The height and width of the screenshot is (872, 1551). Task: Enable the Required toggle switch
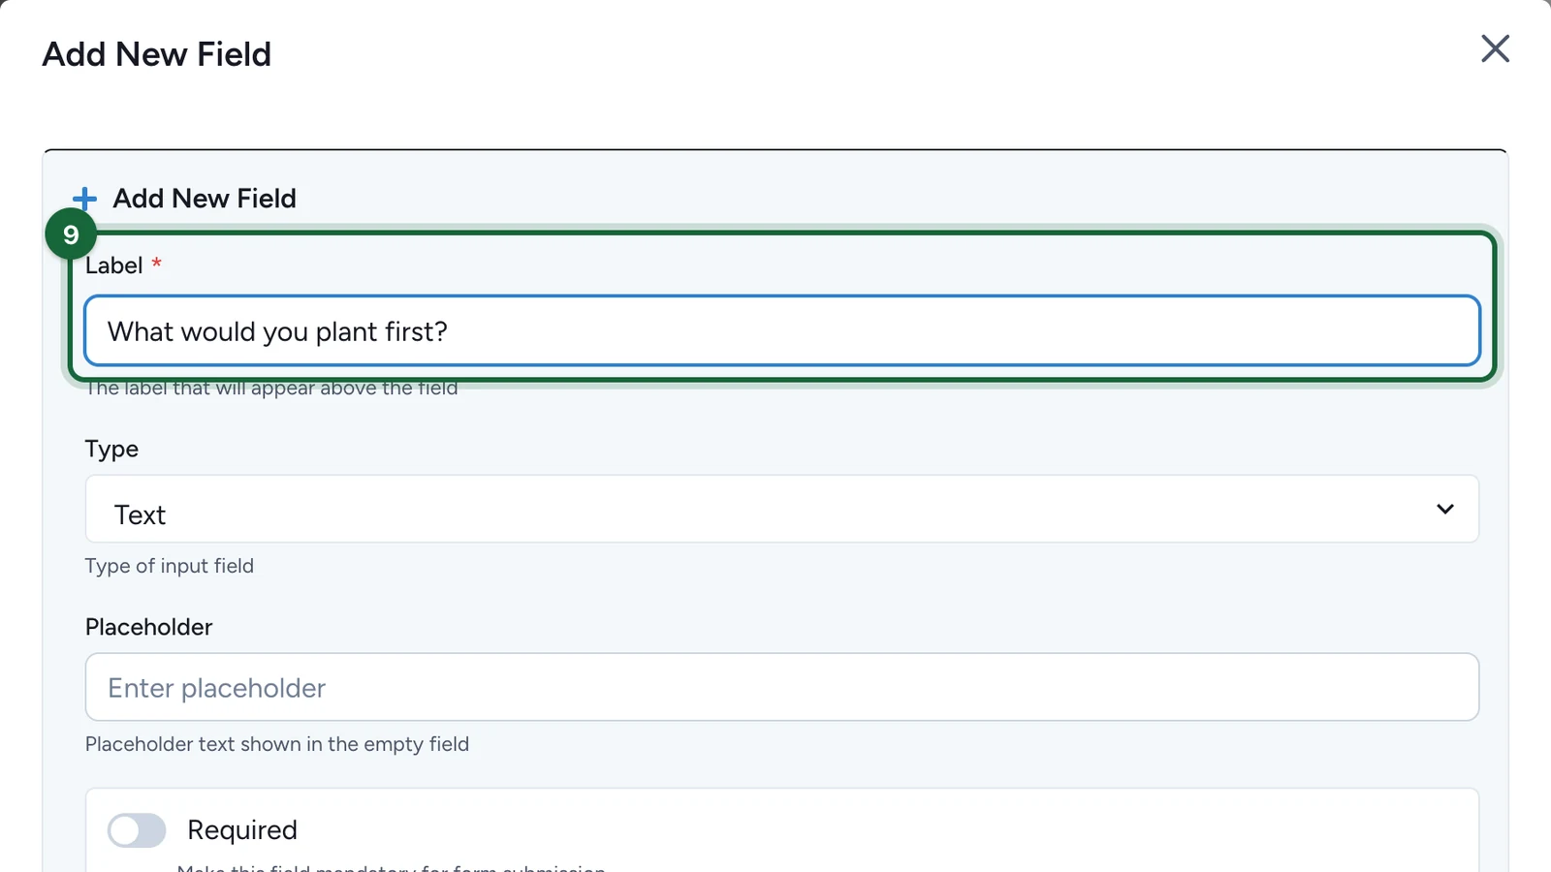pyautogui.click(x=137, y=830)
